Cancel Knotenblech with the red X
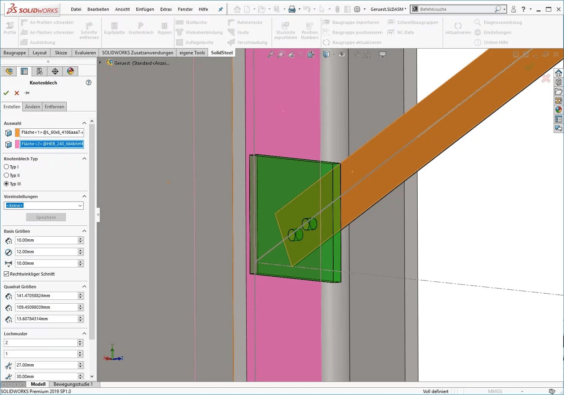564x395 pixels. (17, 93)
